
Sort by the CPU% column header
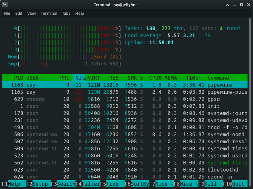tap(156, 78)
